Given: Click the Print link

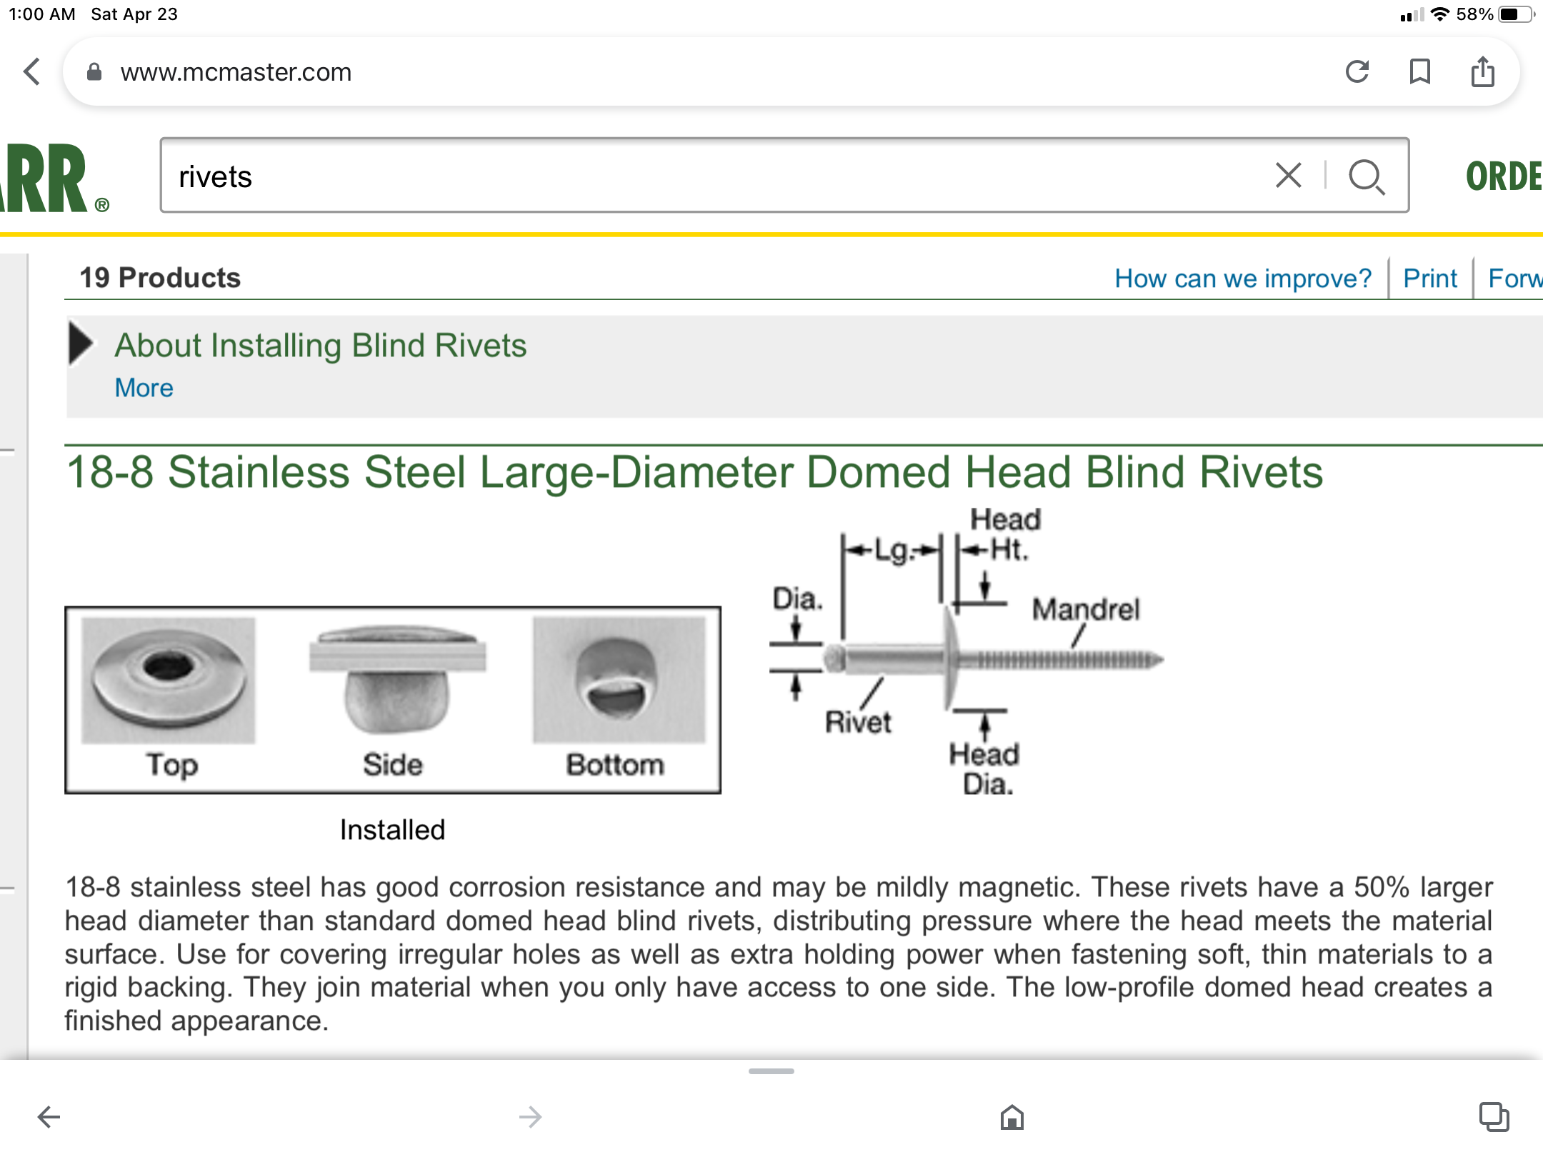Looking at the screenshot, I should pos(1429,278).
